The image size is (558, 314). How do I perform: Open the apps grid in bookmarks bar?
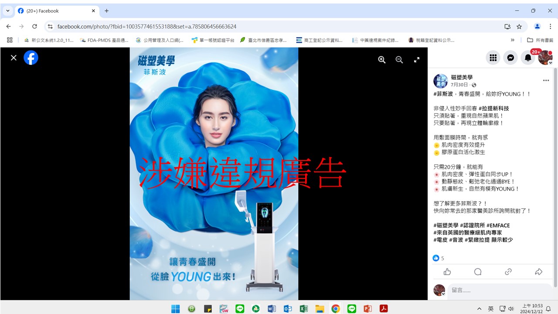click(10, 40)
